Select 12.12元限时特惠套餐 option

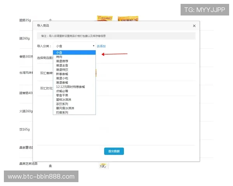(74, 87)
